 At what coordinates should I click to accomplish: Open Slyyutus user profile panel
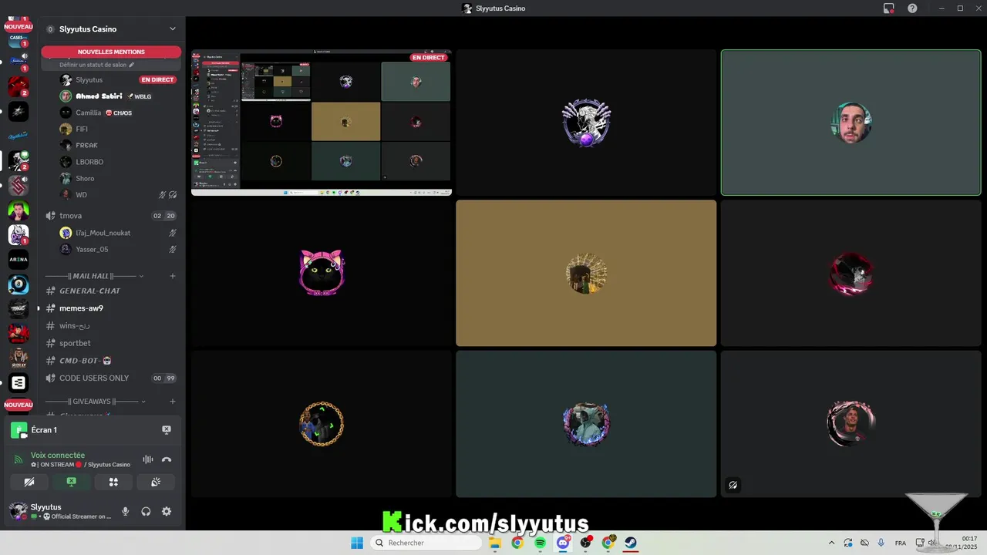tap(60, 511)
